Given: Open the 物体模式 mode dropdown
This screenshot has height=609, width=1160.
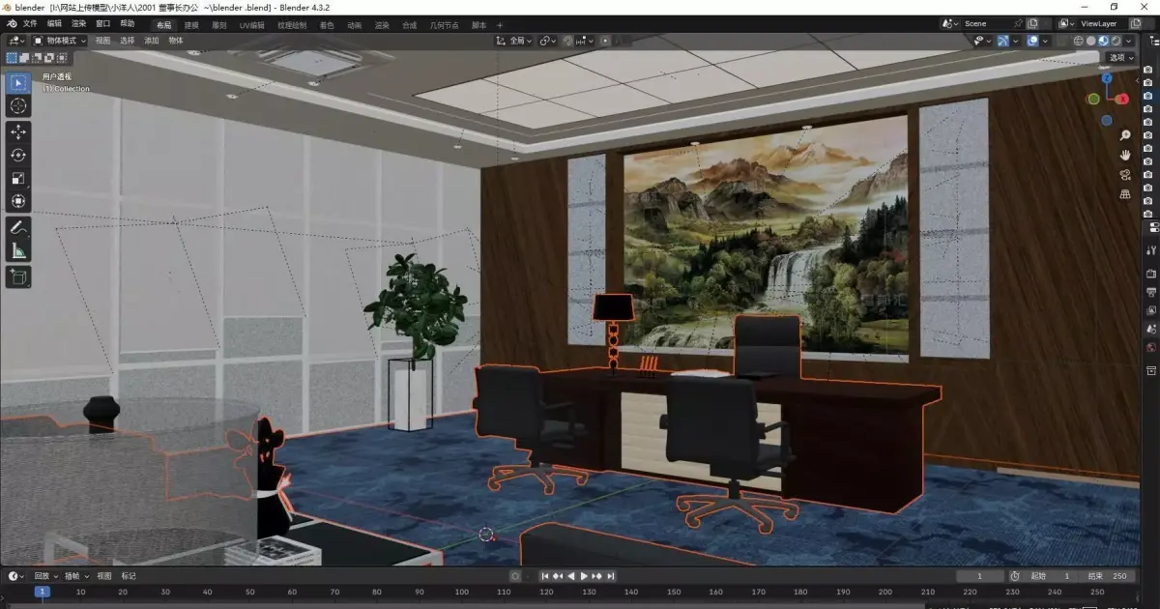Looking at the screenshot, I should pos(60,41).
